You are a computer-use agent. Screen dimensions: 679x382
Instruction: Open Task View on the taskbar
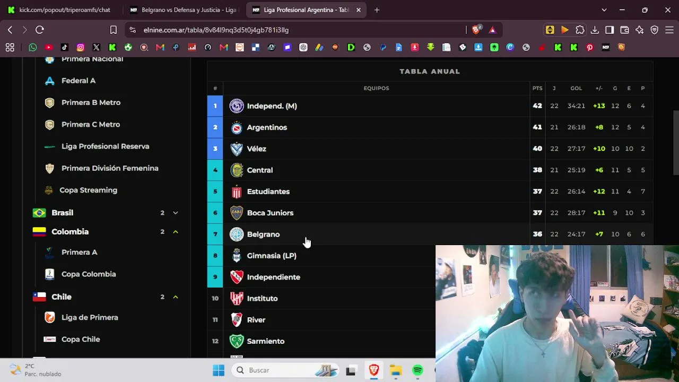tap(351, 370)
